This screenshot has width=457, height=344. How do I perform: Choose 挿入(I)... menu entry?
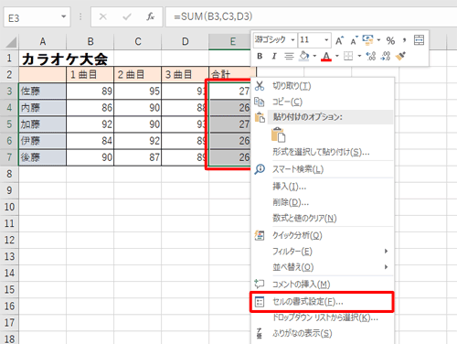[x=290, y=187]
